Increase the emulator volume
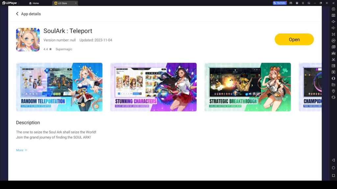 click(333, 21)
